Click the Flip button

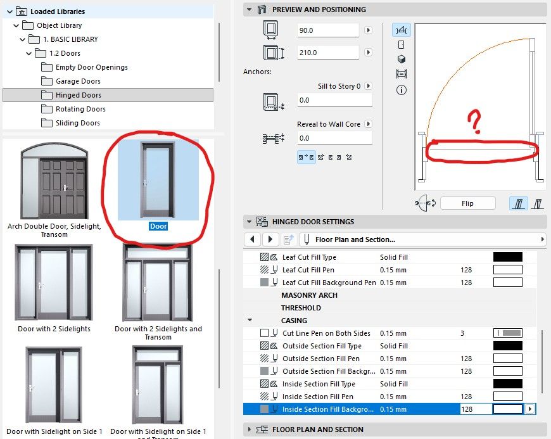pyautogui.click(x=467, y=203)
